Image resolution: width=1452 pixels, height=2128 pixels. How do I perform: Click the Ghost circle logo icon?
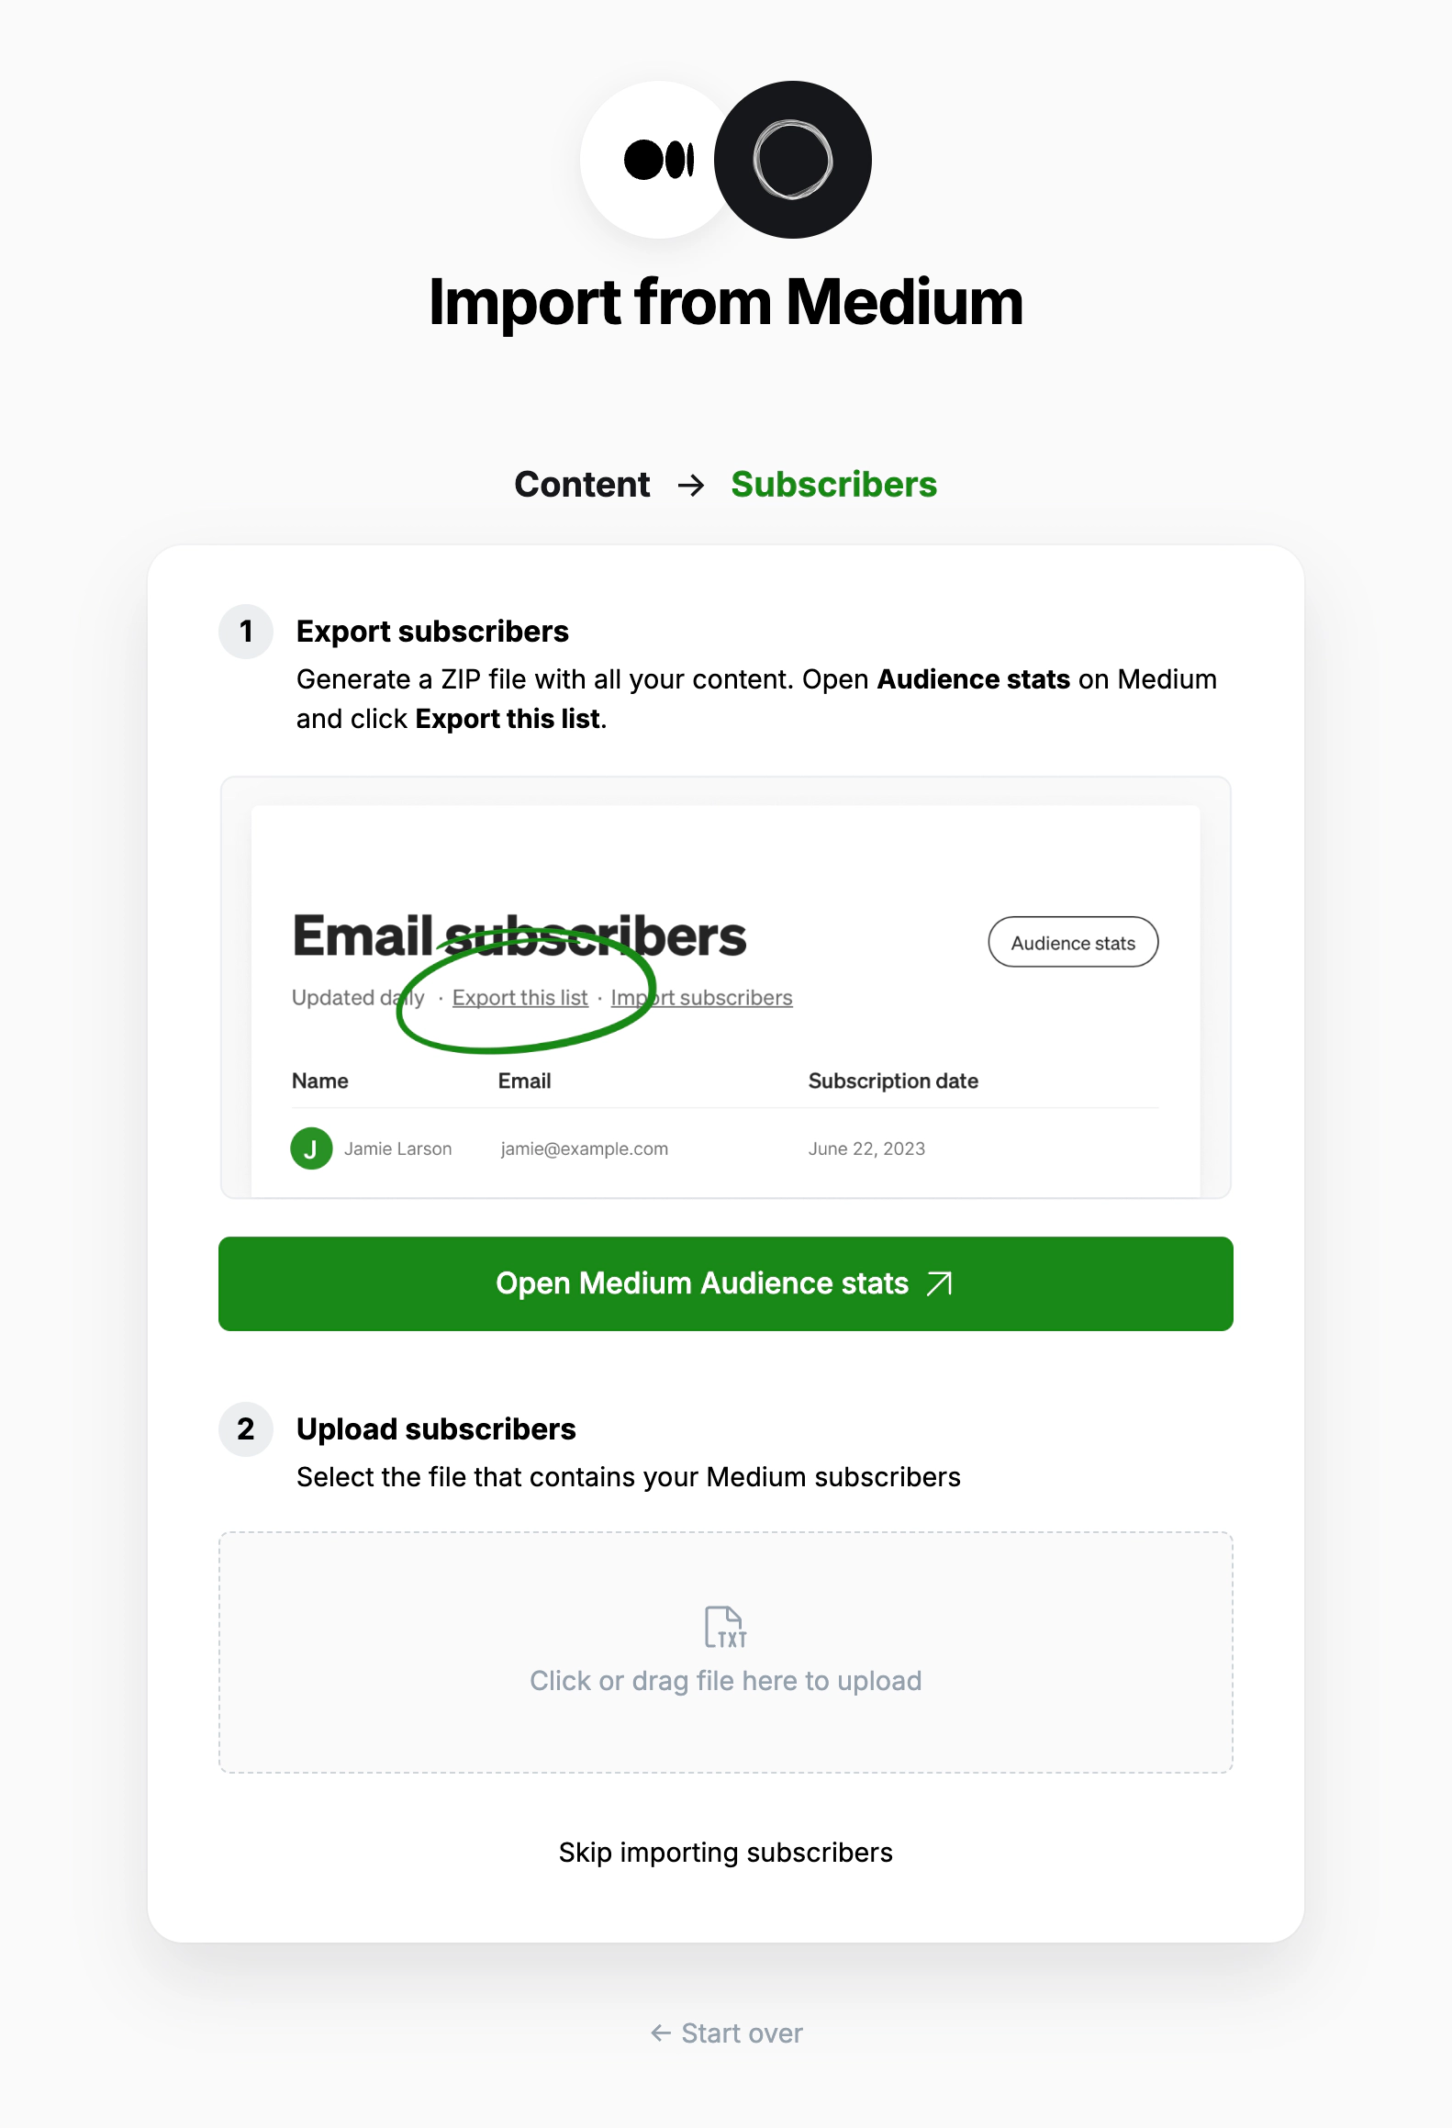[793, 160]
